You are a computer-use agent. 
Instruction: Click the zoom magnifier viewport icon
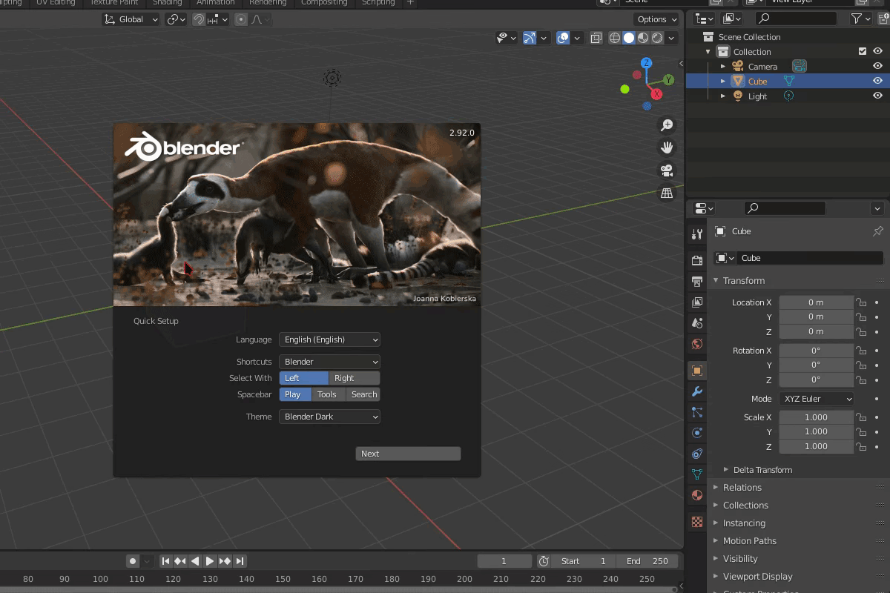tap(667, 125)
